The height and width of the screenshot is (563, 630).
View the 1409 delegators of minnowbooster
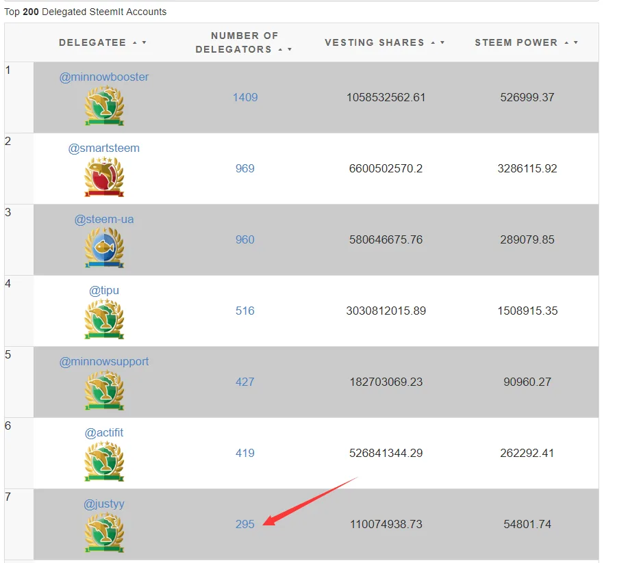tap(245, 97)
